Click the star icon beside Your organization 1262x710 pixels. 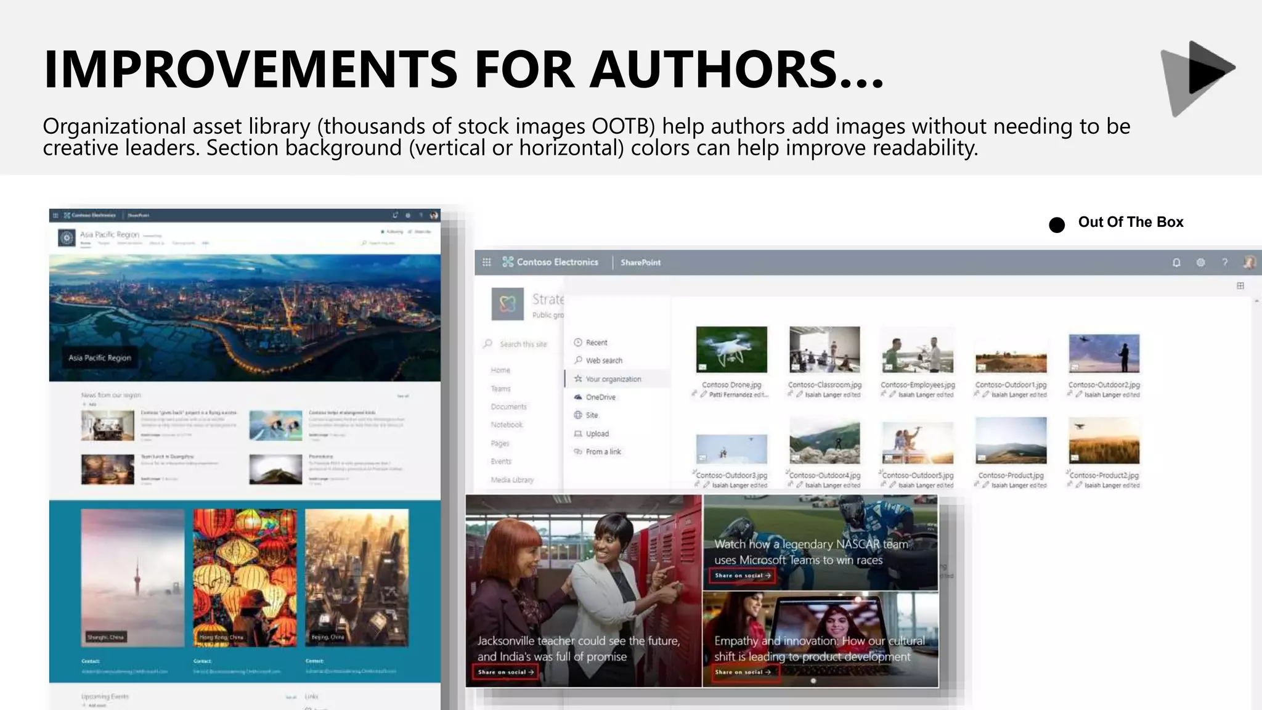pos(578,379)
